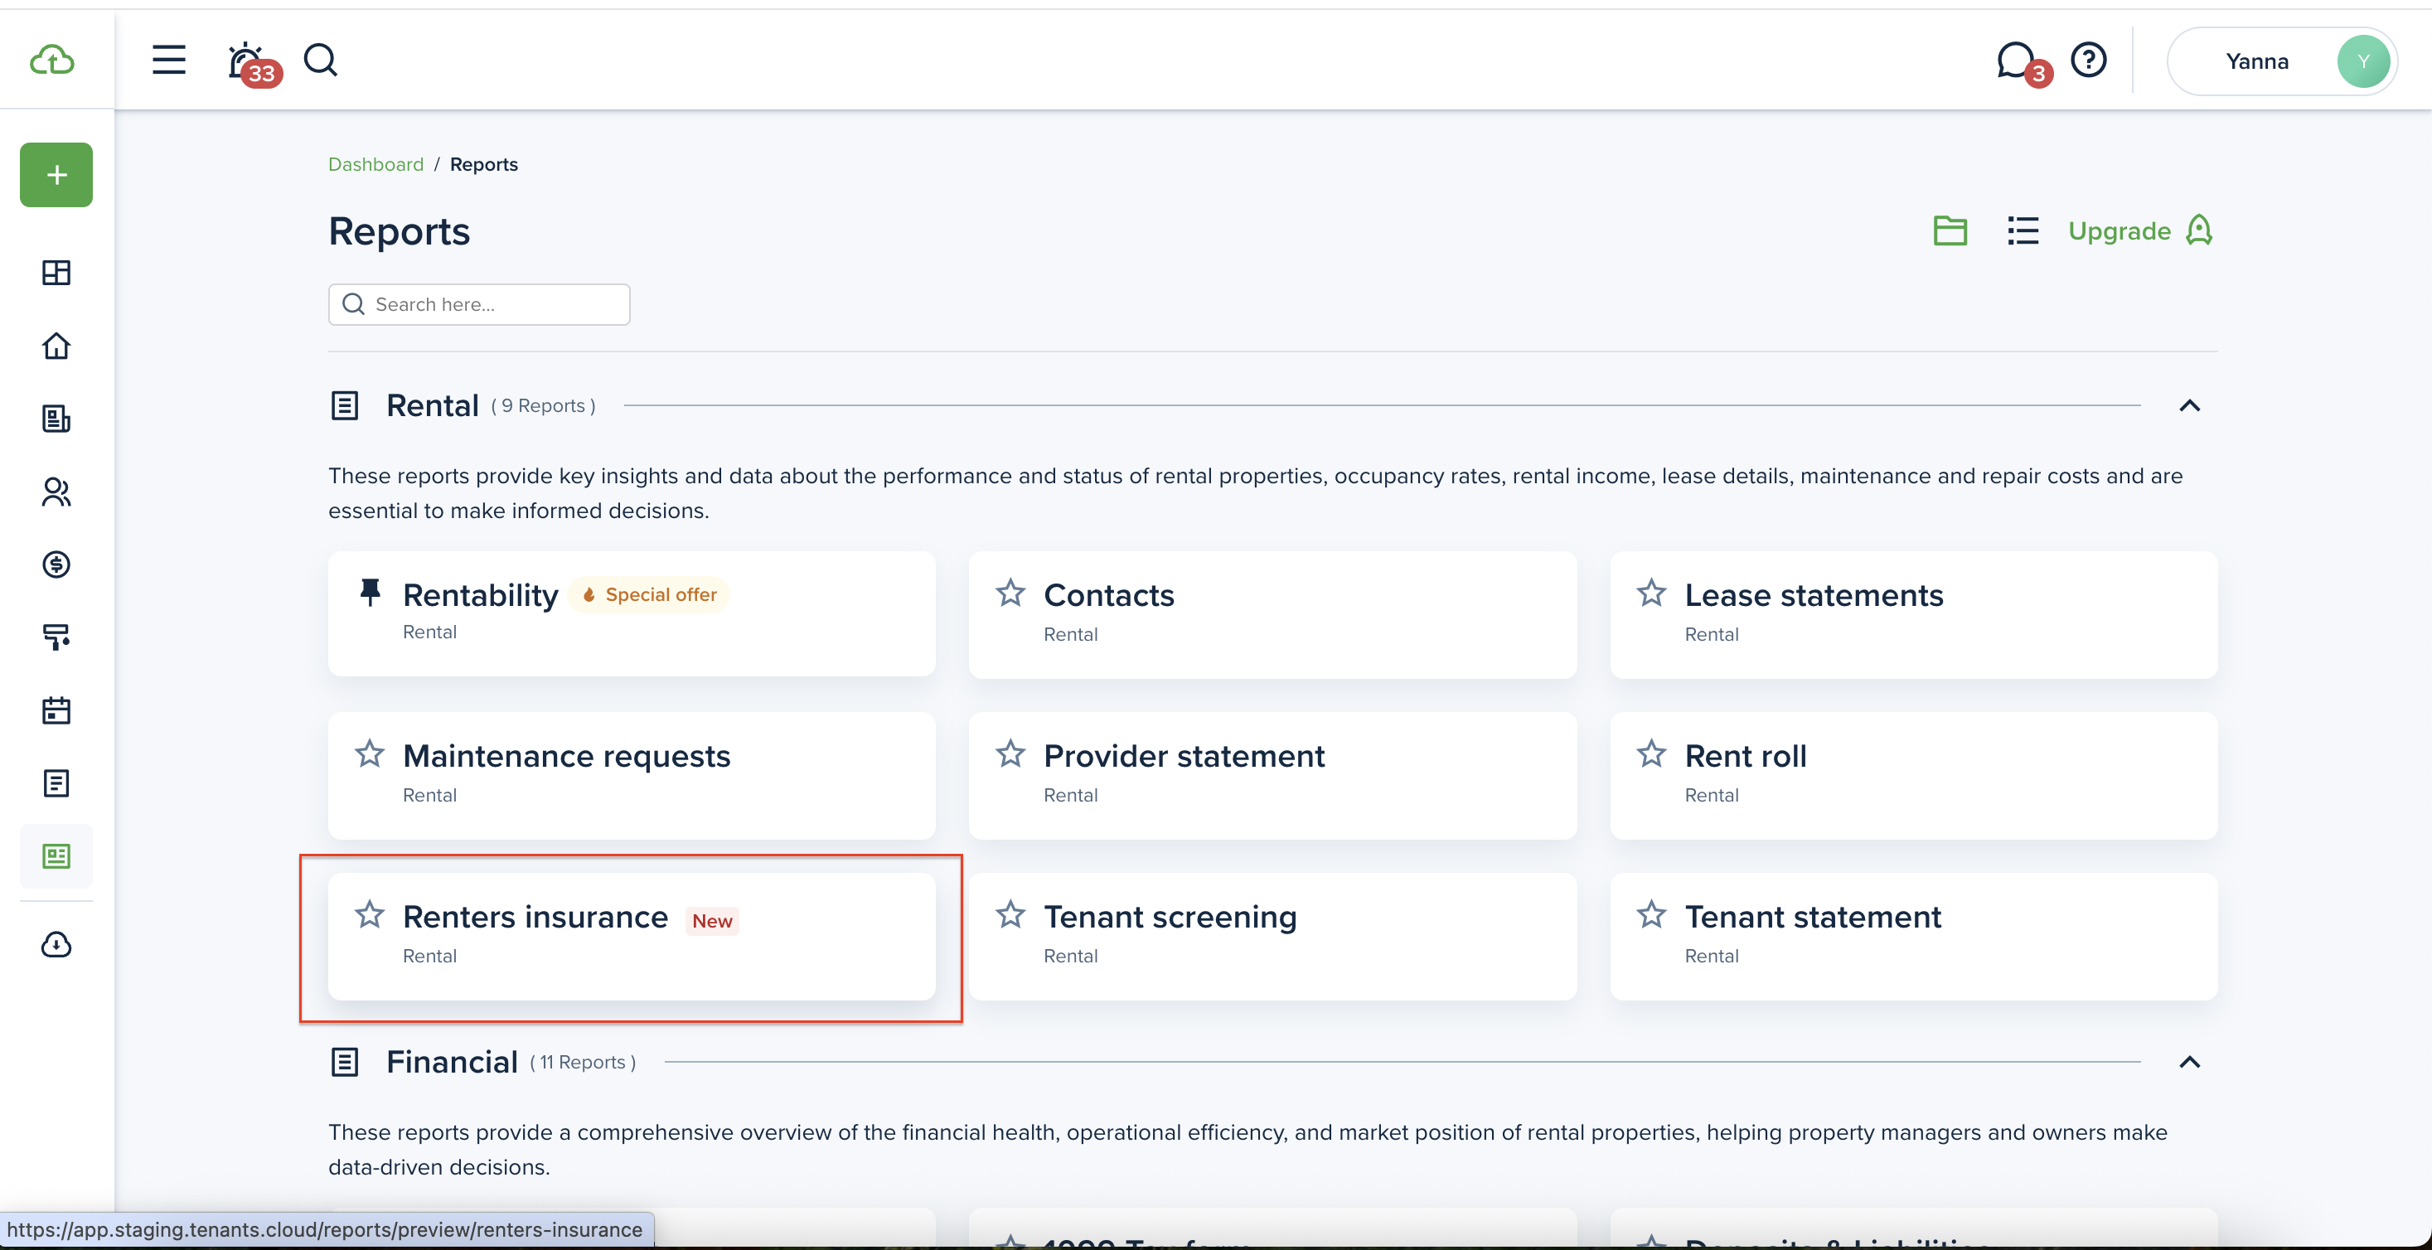
Task: Click the New badge on Renters insurance
Action: point(712,920)
